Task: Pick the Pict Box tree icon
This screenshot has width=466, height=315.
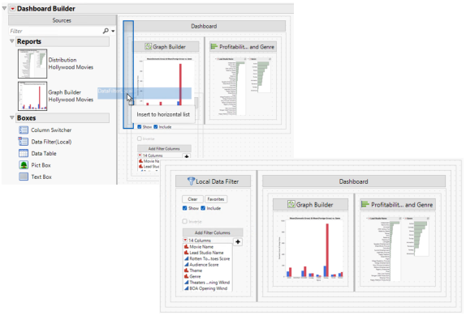Action: [x=24, y=165]
